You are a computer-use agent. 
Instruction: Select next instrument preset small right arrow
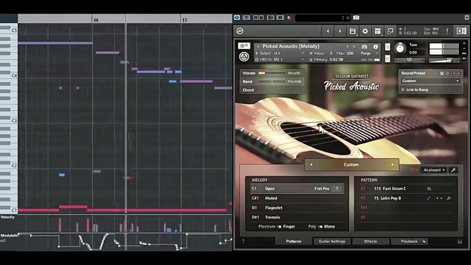coord(354,47)
